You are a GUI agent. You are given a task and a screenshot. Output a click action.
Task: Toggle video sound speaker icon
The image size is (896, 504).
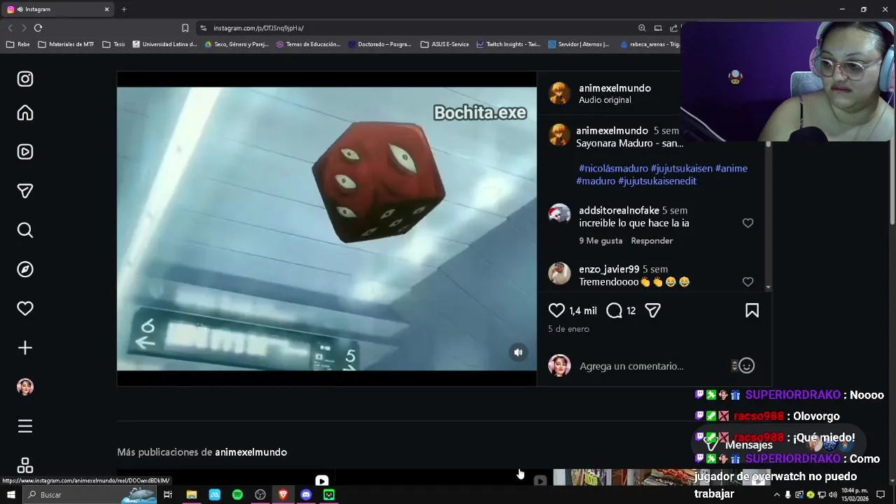pos(518,353)
